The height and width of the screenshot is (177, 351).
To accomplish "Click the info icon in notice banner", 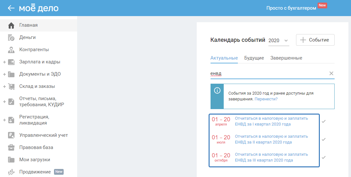I will 217,90.
